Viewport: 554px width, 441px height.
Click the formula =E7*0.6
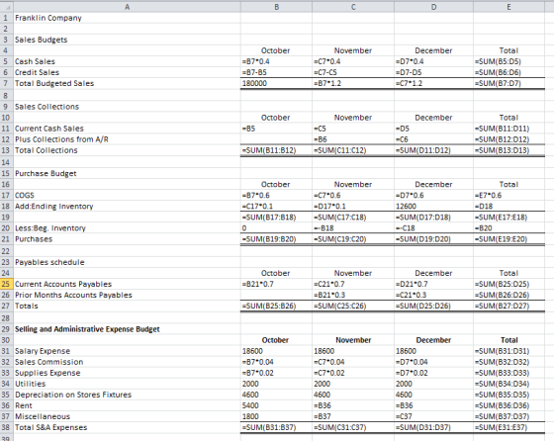508,195
